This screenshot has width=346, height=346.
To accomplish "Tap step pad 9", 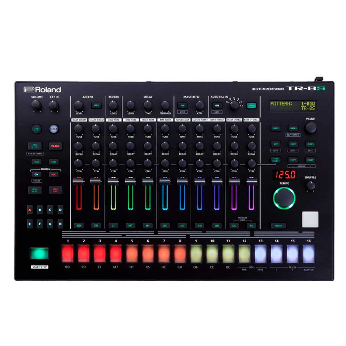I will coord(196,254).
